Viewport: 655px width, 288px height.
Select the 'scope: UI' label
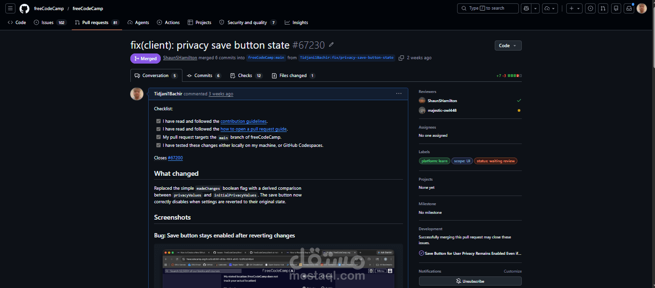462,161
